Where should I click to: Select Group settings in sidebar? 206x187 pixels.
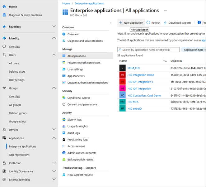[x=18, y=121]
